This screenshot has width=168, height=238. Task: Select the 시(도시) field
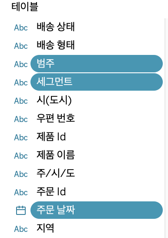click(97, 100)
